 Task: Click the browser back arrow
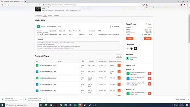2,5
